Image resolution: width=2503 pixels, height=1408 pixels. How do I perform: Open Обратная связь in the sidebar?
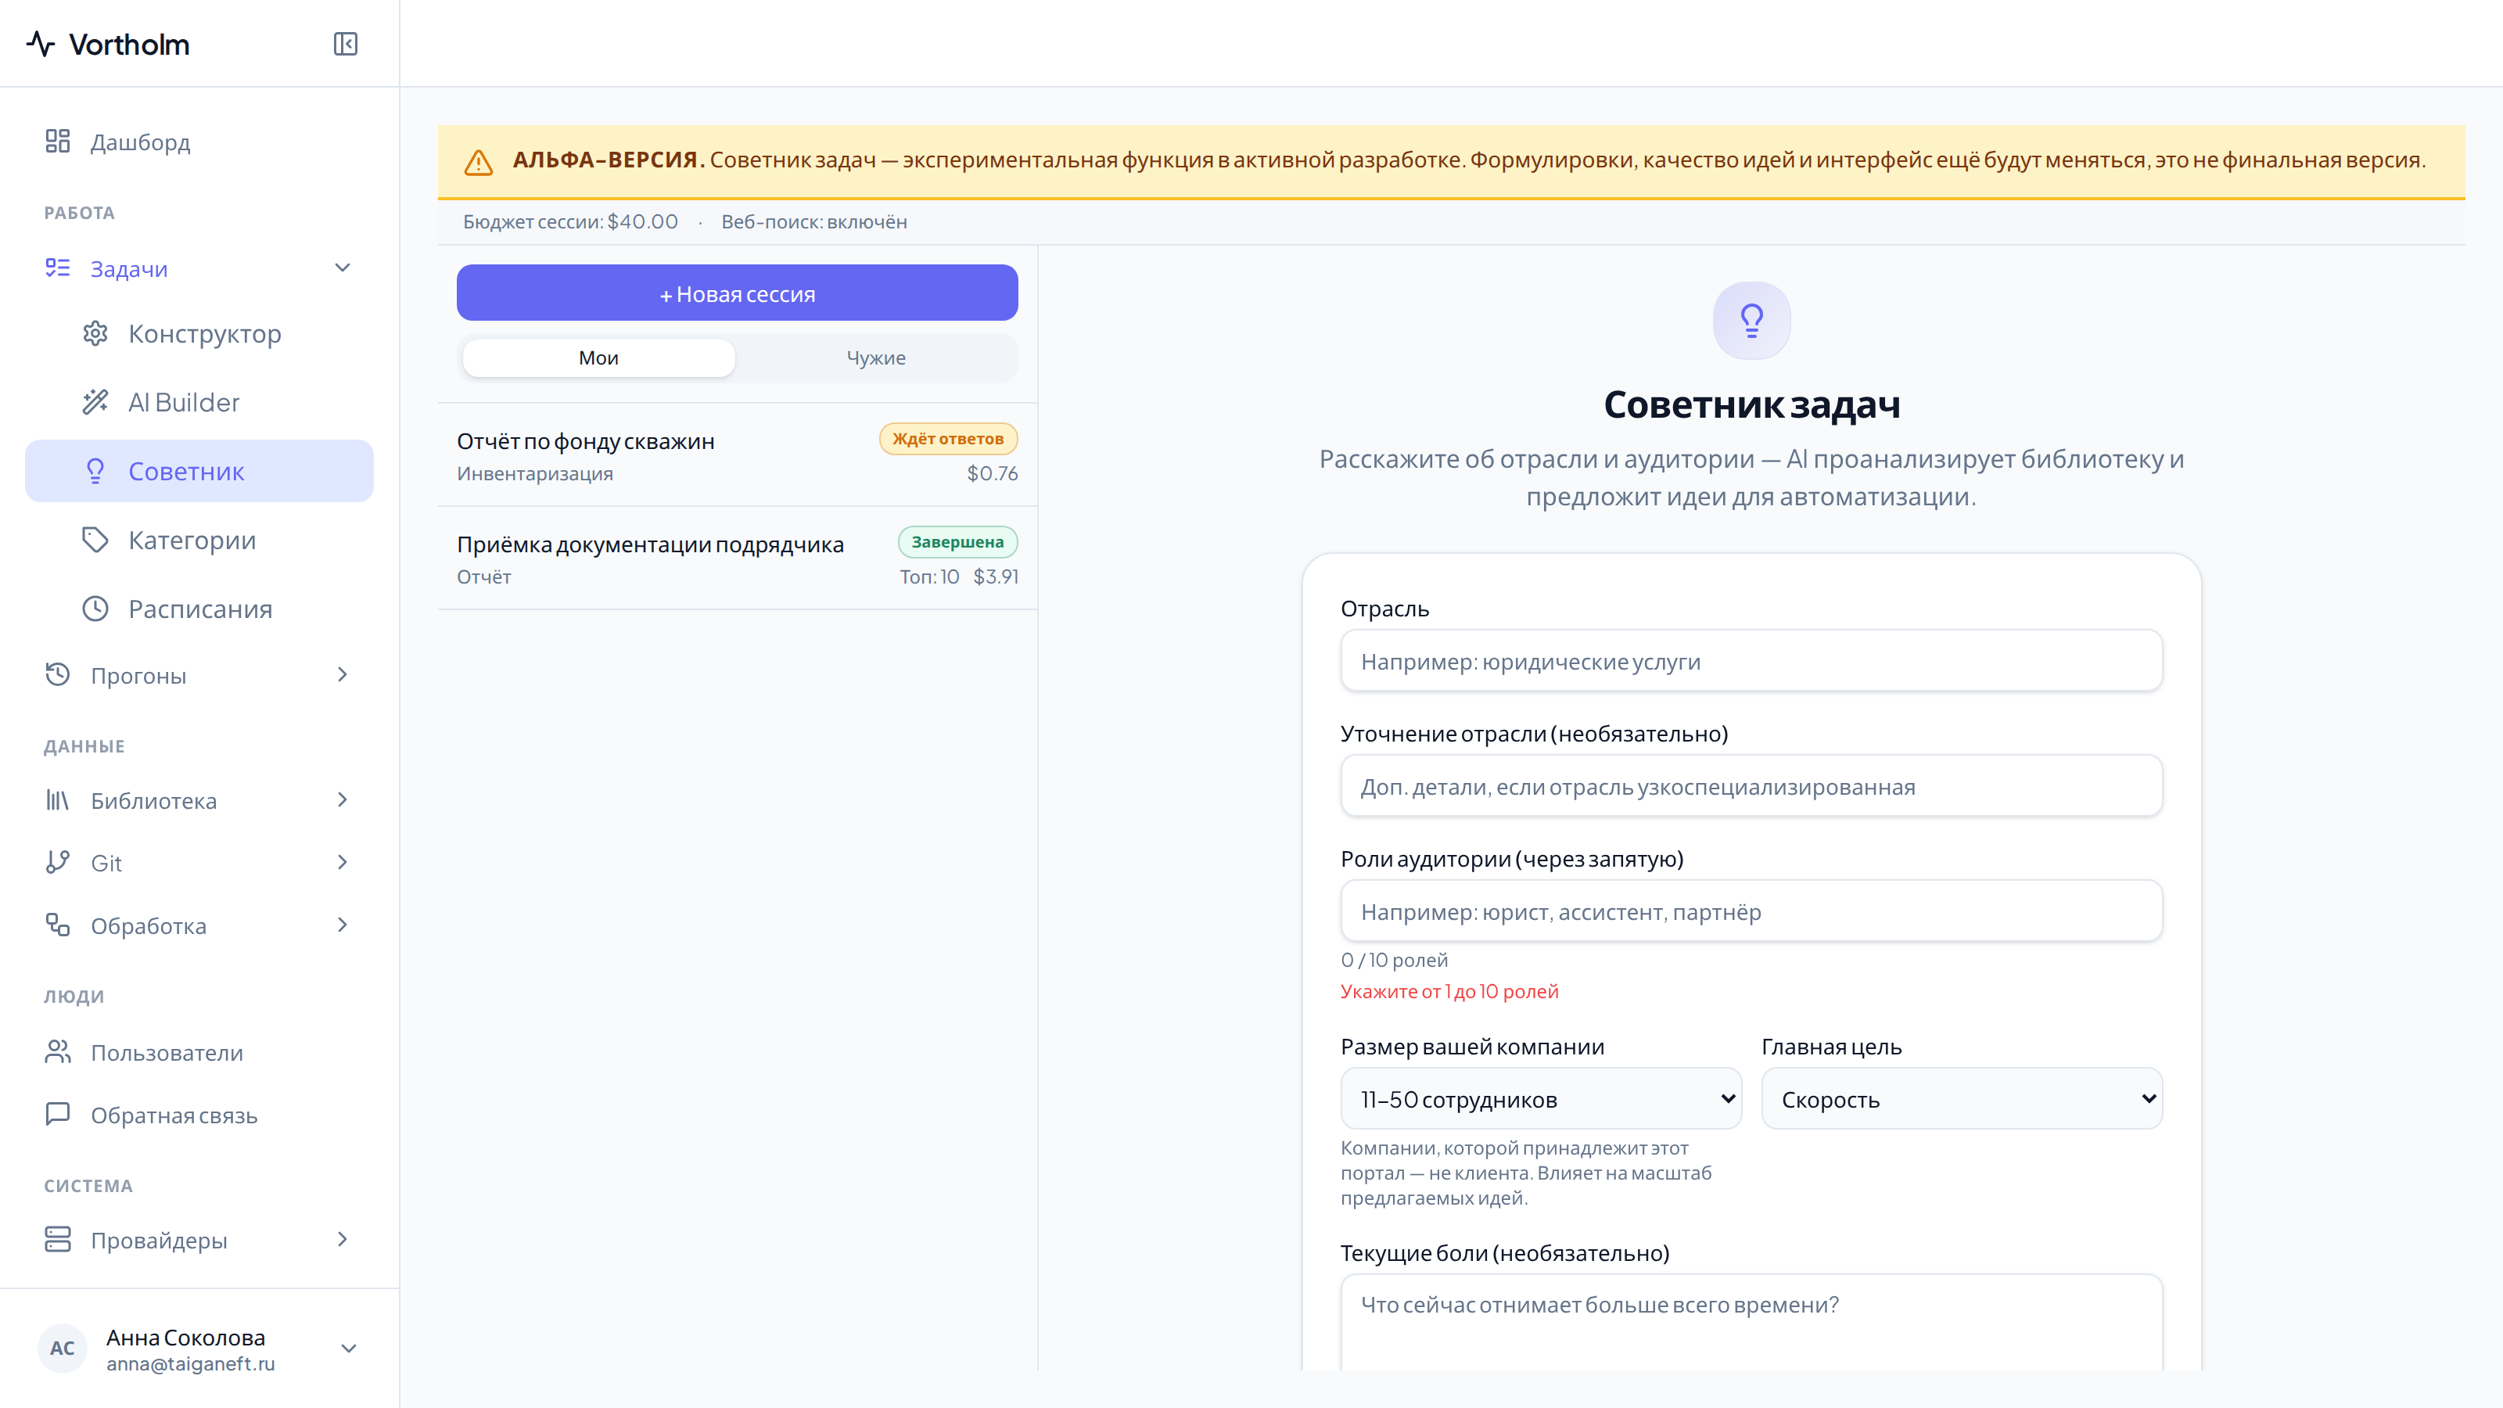199,1115
